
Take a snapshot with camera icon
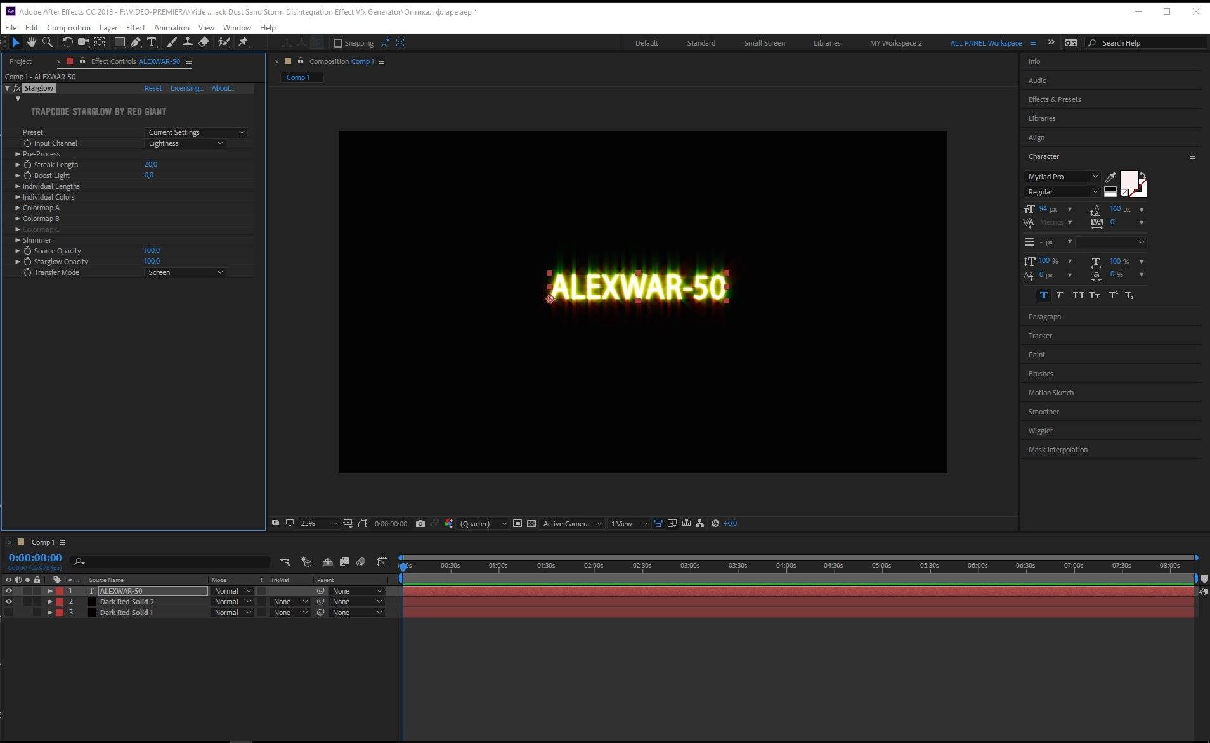pyautogui.click(x=420, y=524)
